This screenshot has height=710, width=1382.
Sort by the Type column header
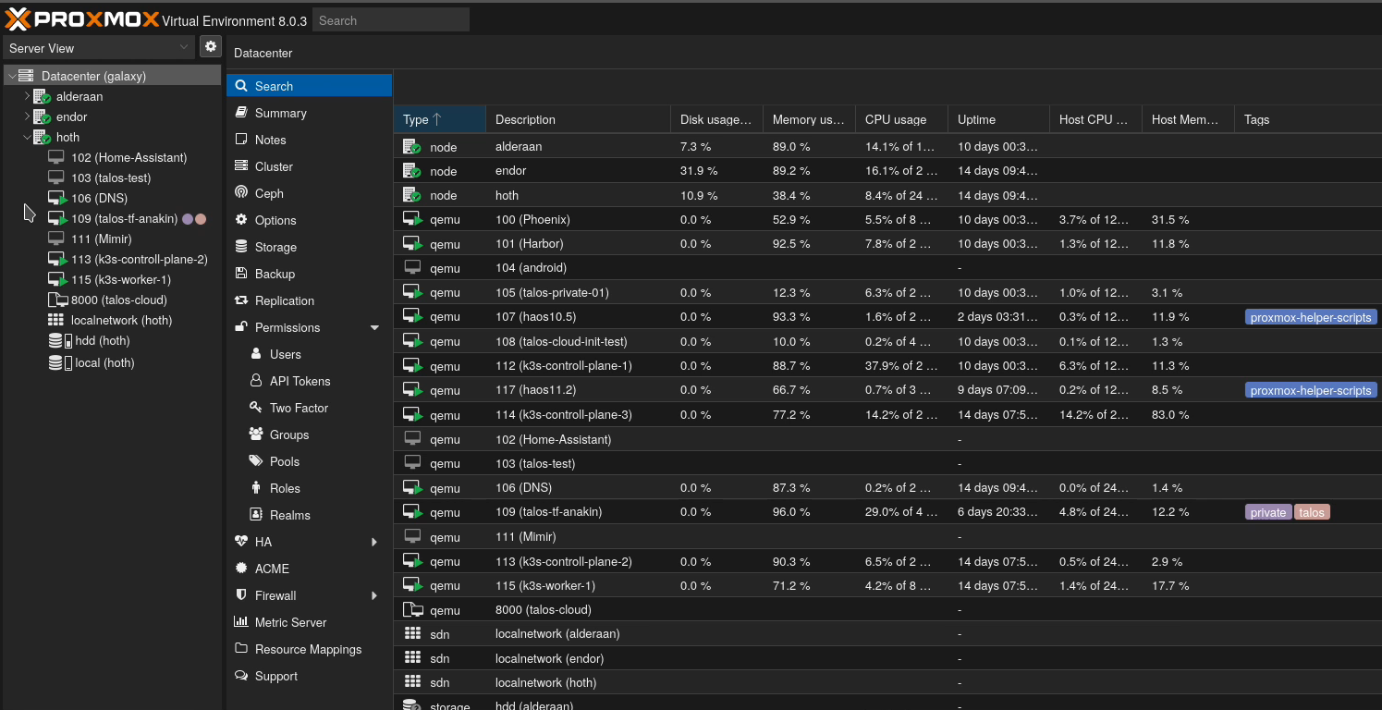click(439, 119)
